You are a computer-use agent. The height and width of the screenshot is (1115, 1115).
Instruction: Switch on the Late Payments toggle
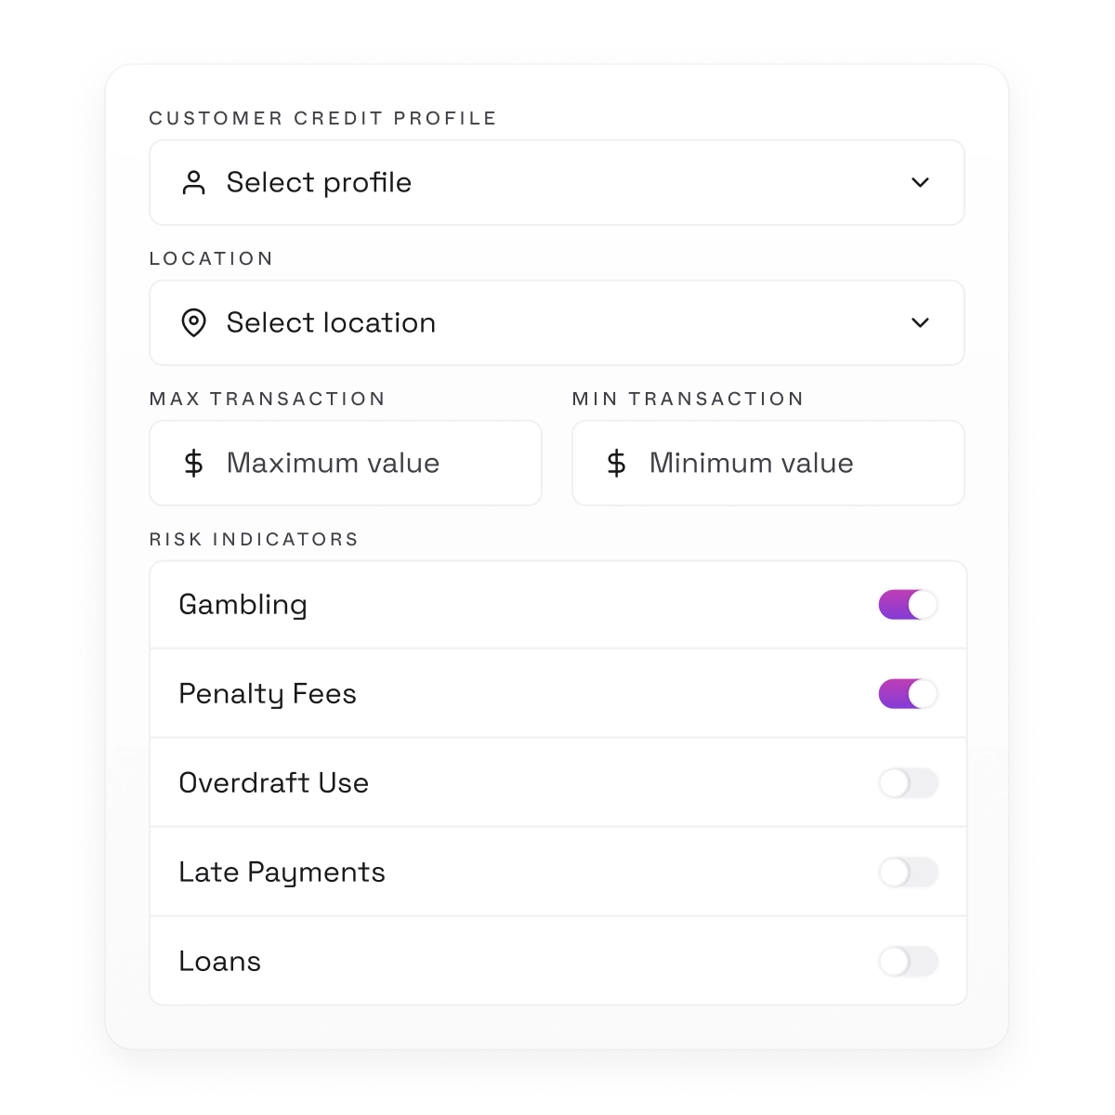click(908, 872)
